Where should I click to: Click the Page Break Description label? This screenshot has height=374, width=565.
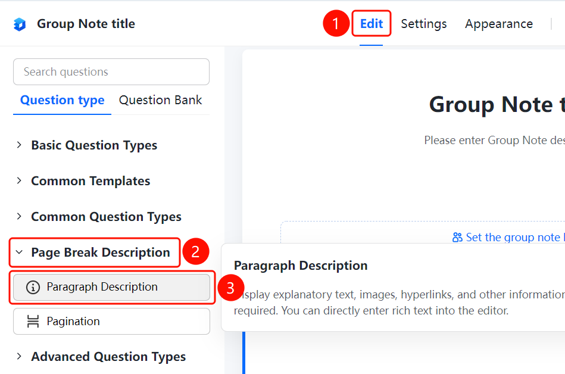(x=101, y=253)
